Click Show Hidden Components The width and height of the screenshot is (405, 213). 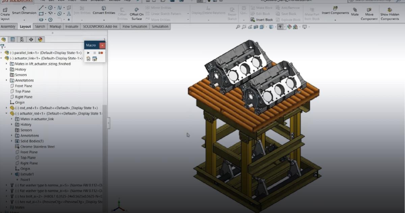390,14
